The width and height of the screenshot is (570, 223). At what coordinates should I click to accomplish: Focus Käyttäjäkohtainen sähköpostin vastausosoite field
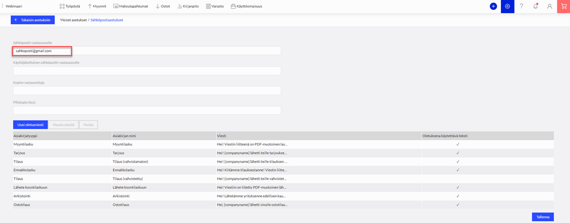(147, 70)
